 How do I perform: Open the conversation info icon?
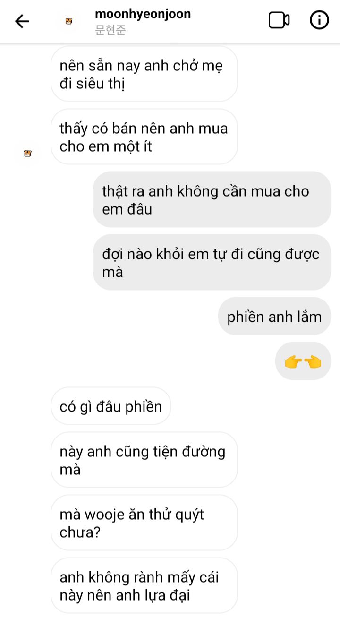(x=319, y=20)
